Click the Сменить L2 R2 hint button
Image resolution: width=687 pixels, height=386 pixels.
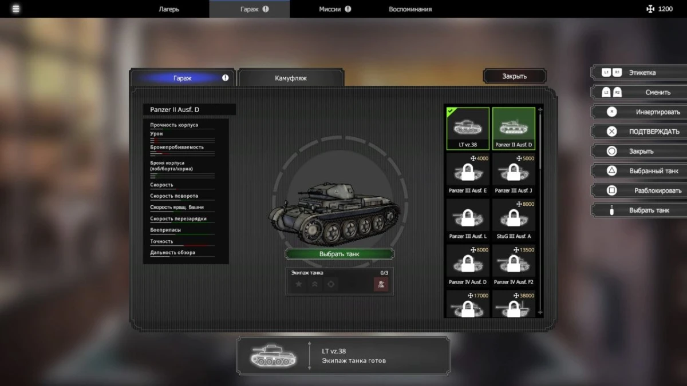coord(638,92)
